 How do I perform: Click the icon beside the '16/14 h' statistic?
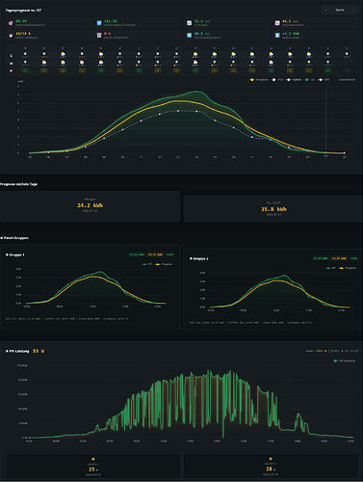[x=11, y=35]
